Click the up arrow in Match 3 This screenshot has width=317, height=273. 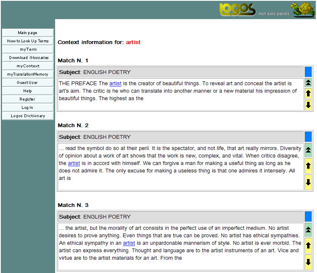(x=308, y=246)
